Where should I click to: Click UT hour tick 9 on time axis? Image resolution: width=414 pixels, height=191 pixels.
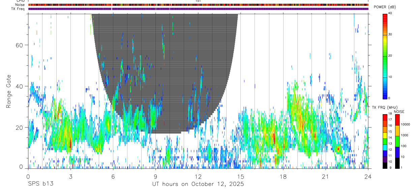[155, 176]
